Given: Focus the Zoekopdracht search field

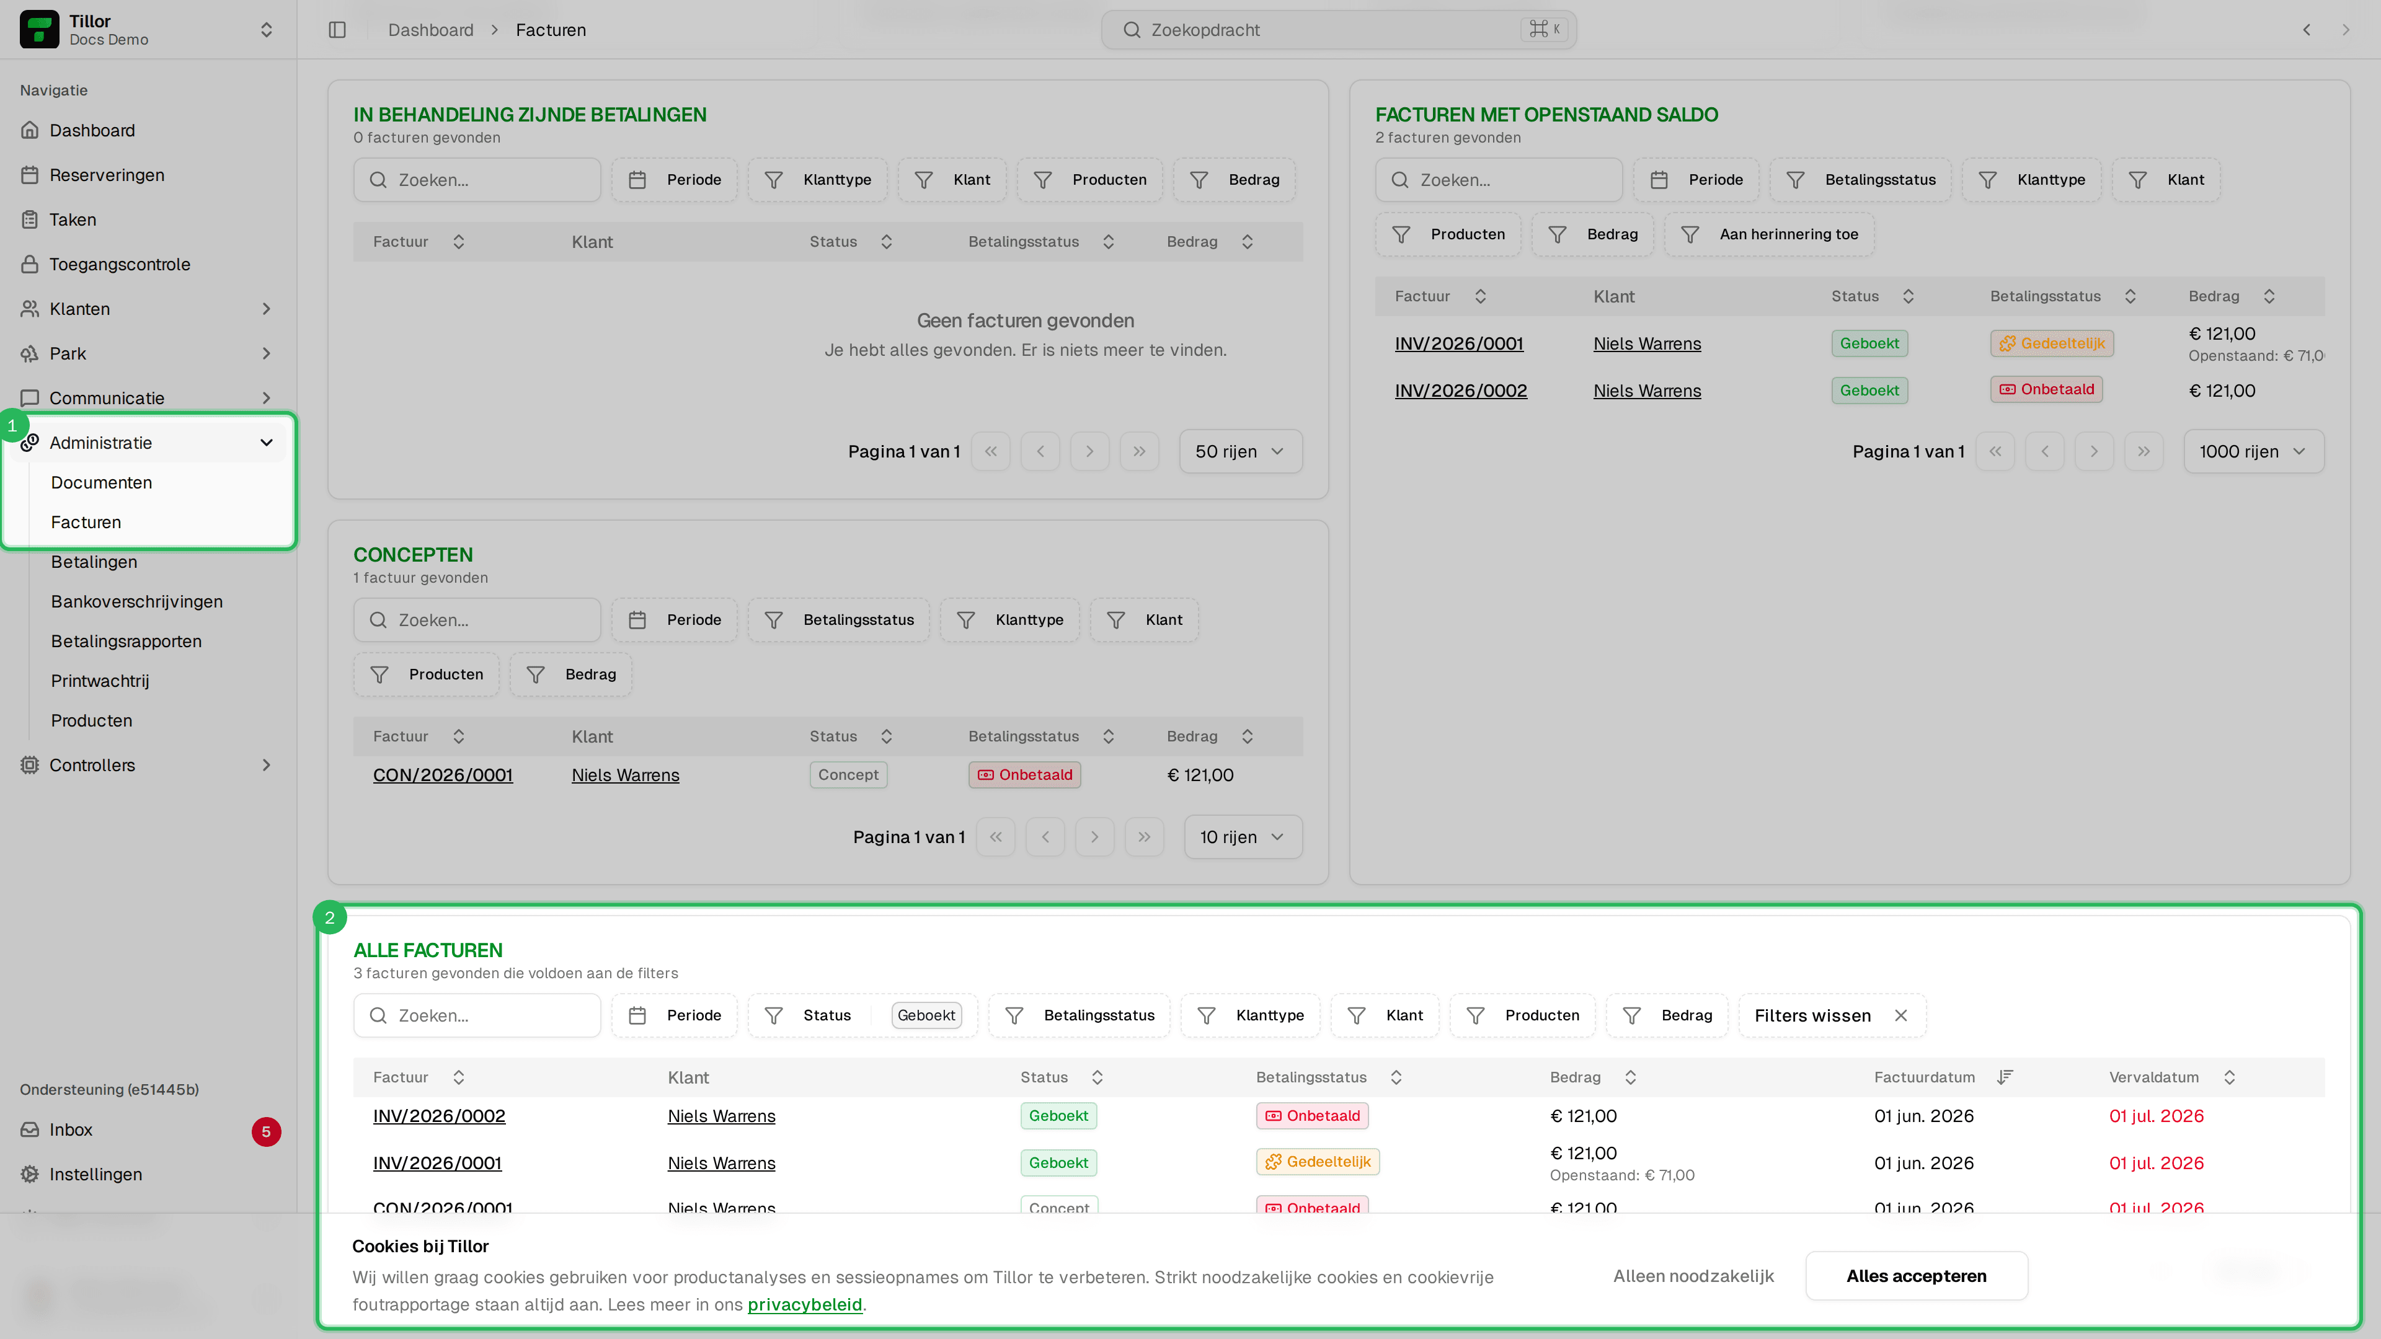Looking at the screenshot, I should pos(1337,30).
